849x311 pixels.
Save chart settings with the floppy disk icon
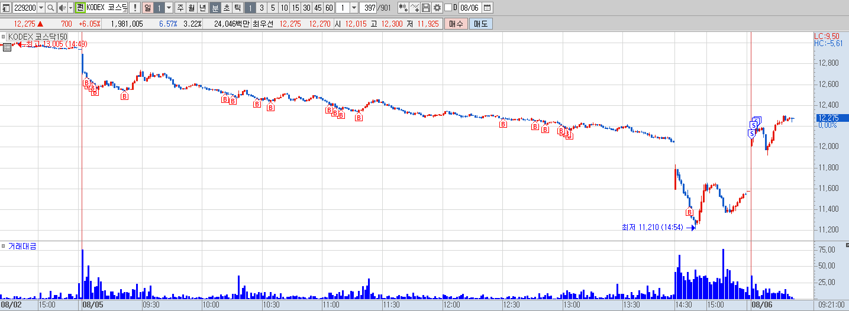tap(426, 8)
